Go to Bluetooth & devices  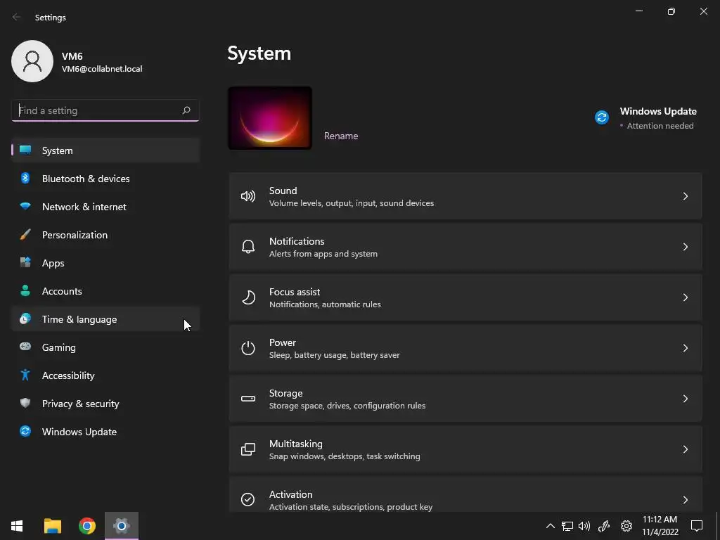[x=105, y=178]
